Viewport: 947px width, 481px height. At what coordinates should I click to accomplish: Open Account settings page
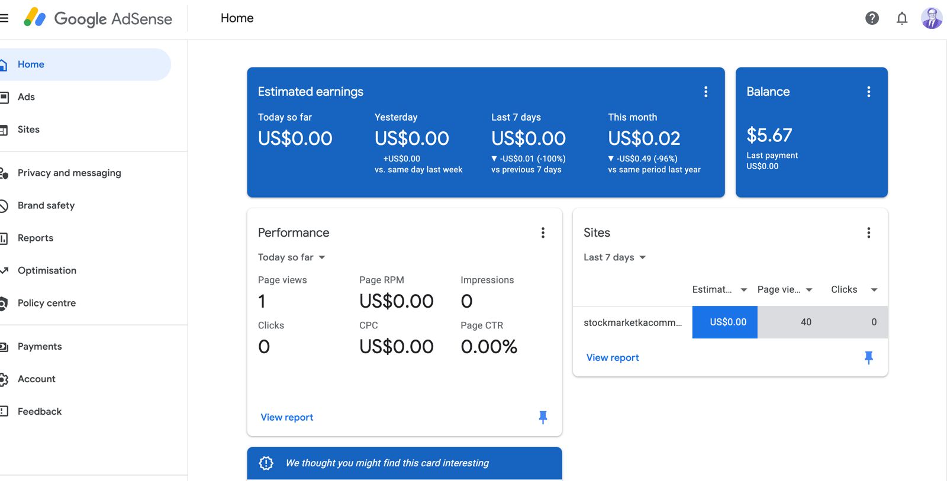click(x=37, y=379)
